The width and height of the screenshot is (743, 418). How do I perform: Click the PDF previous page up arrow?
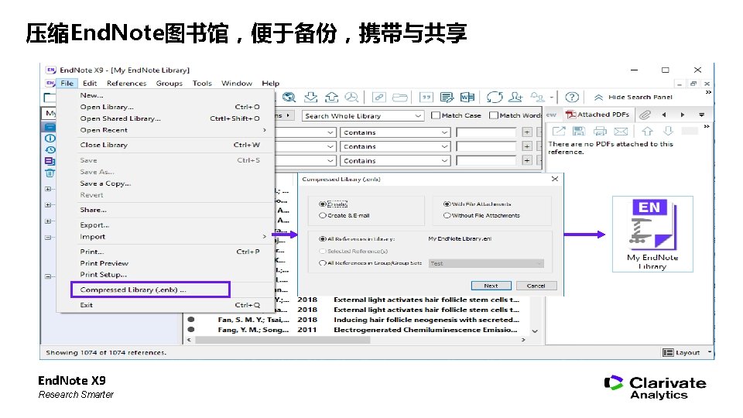coord(647,131)
